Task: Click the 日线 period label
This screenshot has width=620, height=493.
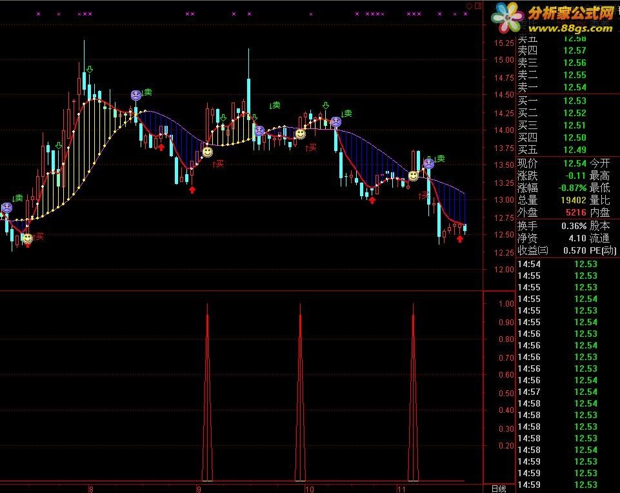Action: [499, 489]
